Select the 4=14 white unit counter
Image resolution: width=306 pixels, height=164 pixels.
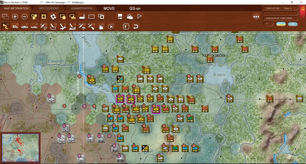pos(176,129)
